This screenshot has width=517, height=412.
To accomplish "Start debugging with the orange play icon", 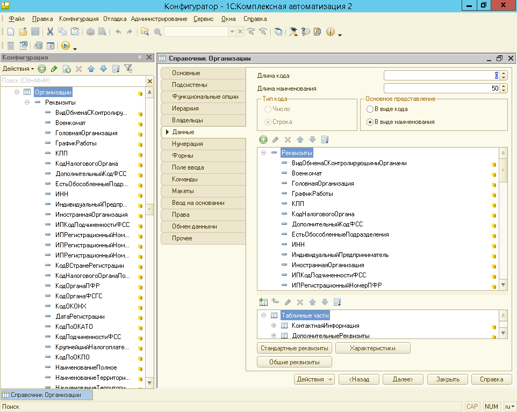I will pyautogui.click(x=65, y=46).
